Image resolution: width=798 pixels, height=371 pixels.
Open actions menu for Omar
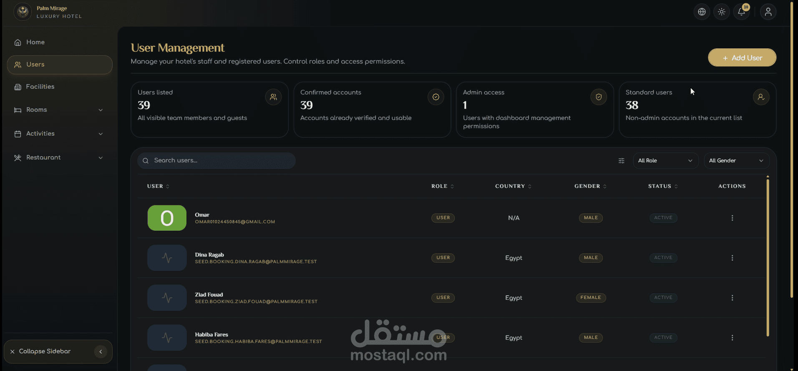732,218
